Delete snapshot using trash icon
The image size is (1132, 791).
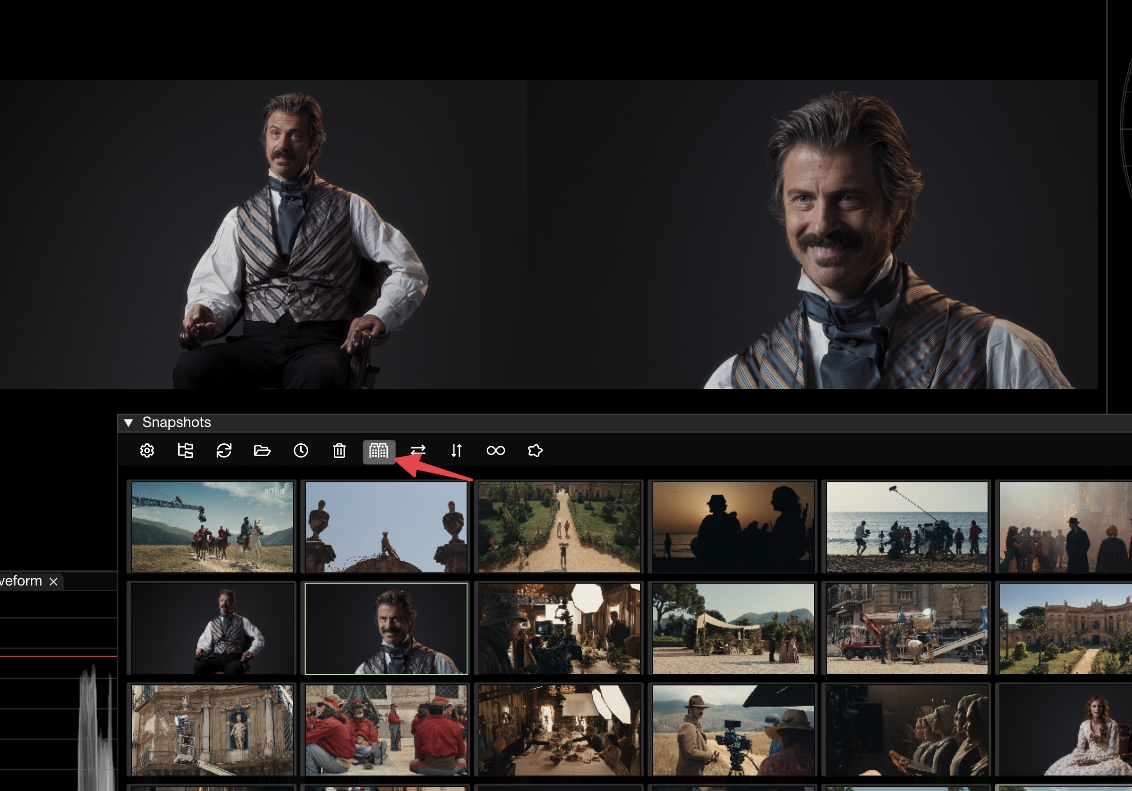[339, 451]
